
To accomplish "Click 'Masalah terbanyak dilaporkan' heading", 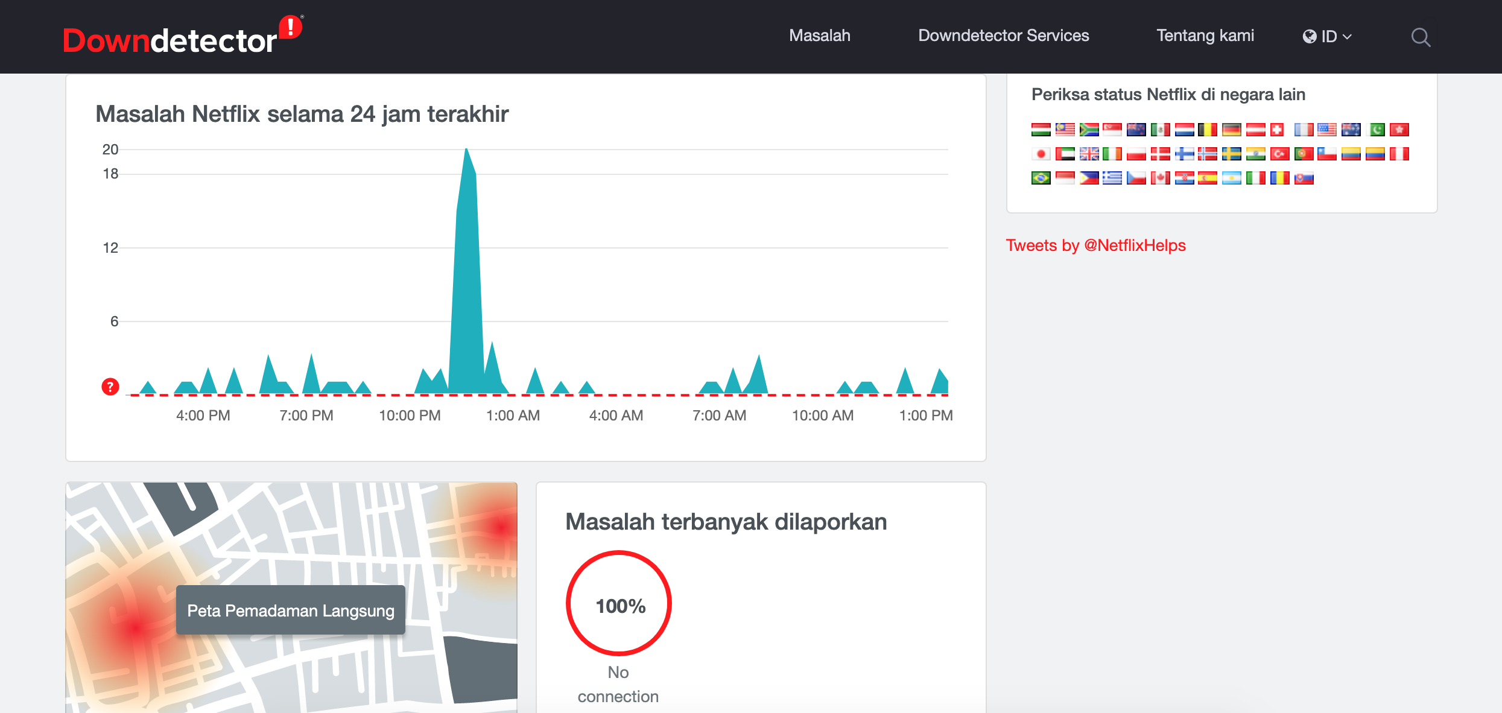I will [726, 522].
